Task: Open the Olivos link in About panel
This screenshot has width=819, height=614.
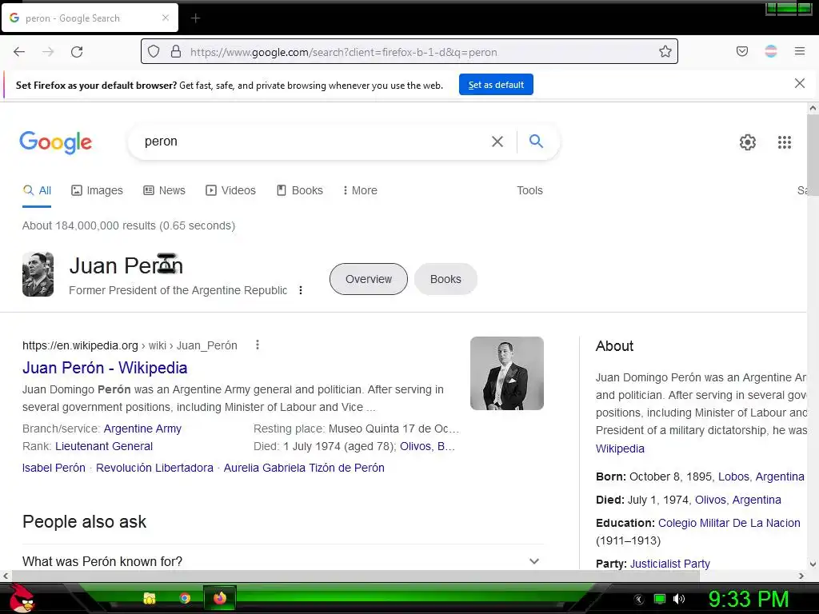Action: 710,500
